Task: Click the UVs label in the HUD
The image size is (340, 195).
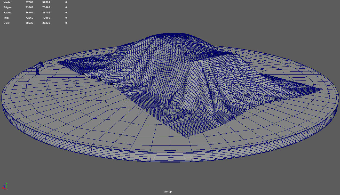Action: coord(7,23)
